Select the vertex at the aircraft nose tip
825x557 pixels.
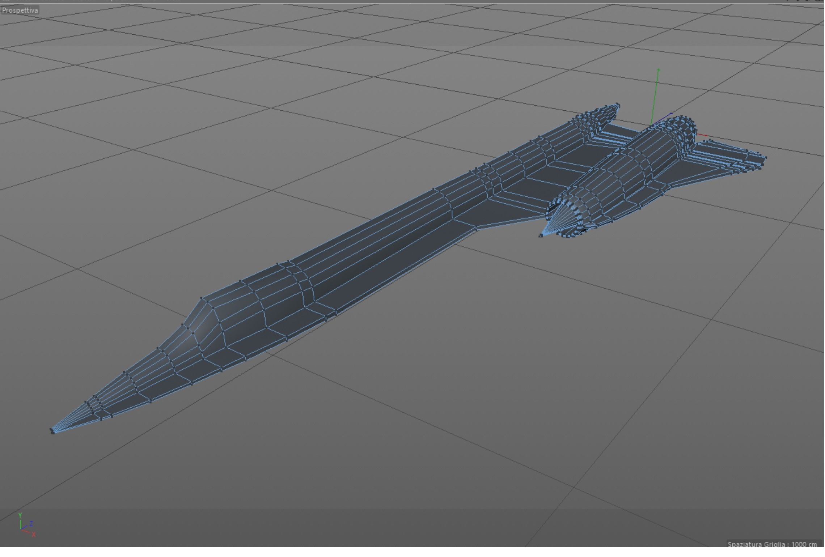pos(53,431)
